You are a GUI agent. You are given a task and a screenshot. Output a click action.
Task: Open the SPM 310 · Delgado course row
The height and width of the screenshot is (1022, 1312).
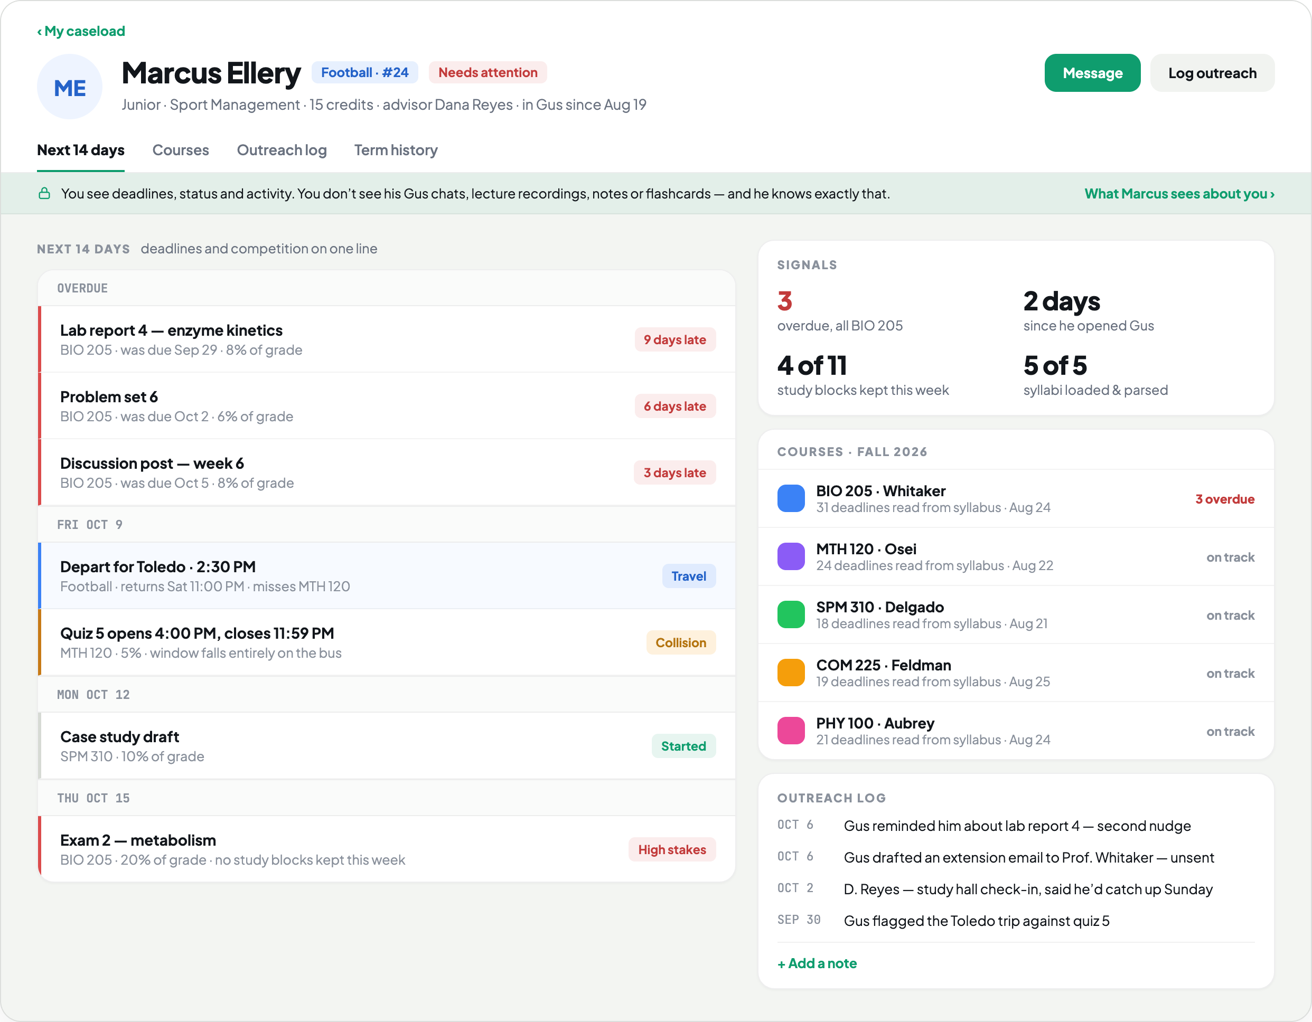[x=1016, y=615]
